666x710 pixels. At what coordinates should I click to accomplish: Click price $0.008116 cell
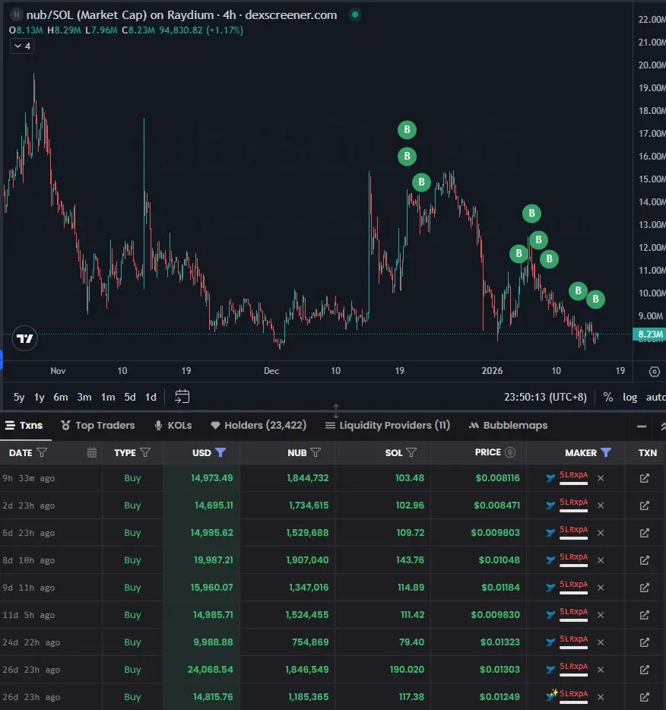point(497,478)
